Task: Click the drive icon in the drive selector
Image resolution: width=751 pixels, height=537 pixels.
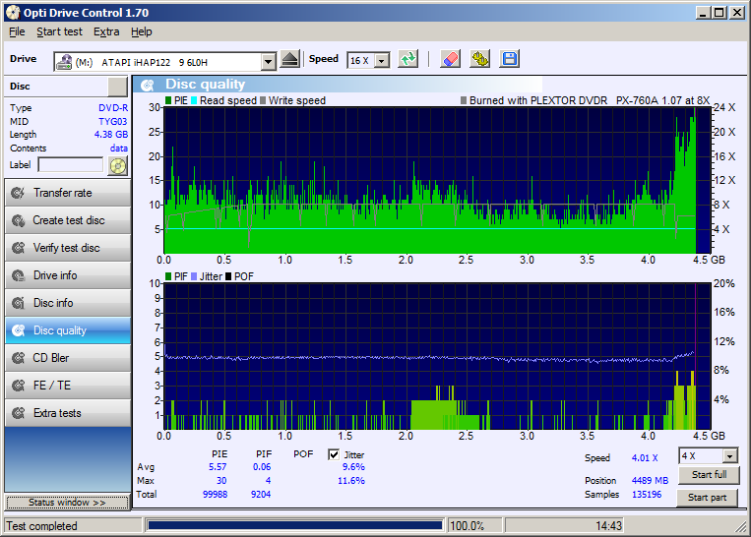Action: pyautogui.click(x=64, y=62)
